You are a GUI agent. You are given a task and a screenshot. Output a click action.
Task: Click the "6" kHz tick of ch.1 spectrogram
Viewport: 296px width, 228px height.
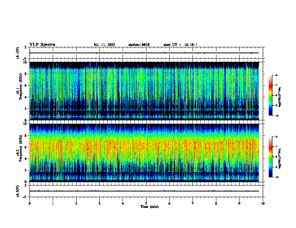point(26,85)
